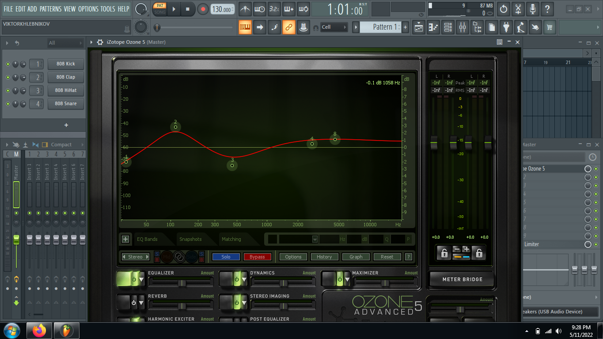Open the Pattern 1 selector
Viewport: 603px width, 339px height.
(x=380, y=27)
